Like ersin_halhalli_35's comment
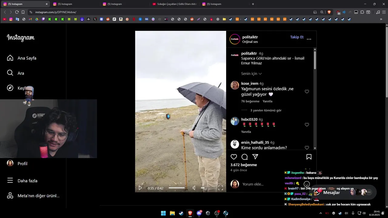The height and width of the screenshot is (218, 388). [307, 148]
